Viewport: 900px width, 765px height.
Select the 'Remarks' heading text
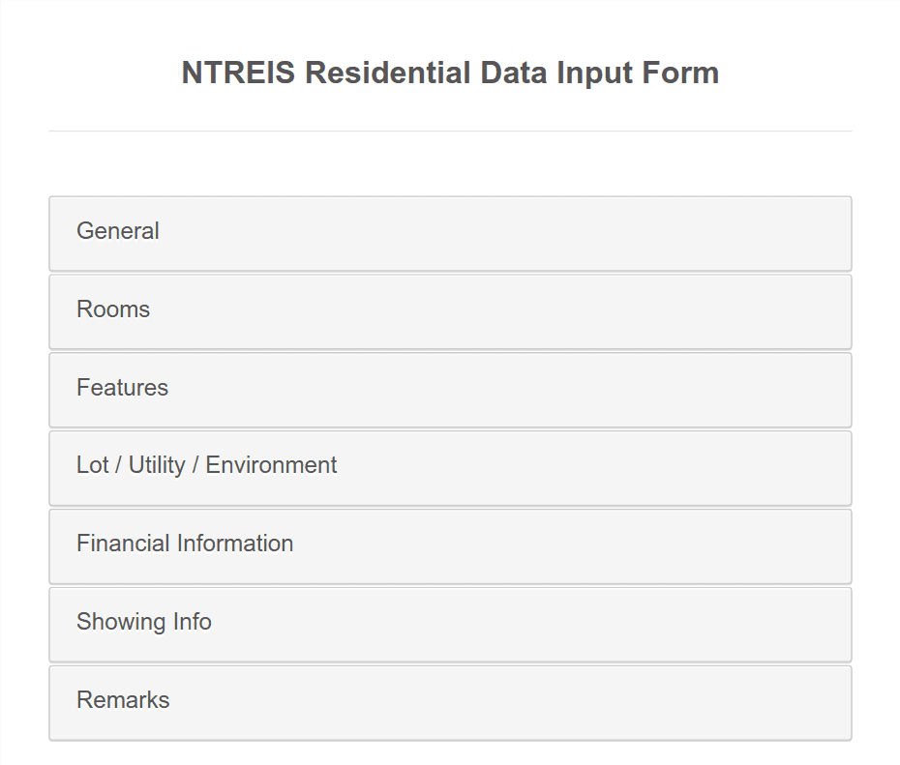pyautogui.click(x=123, y=701)
